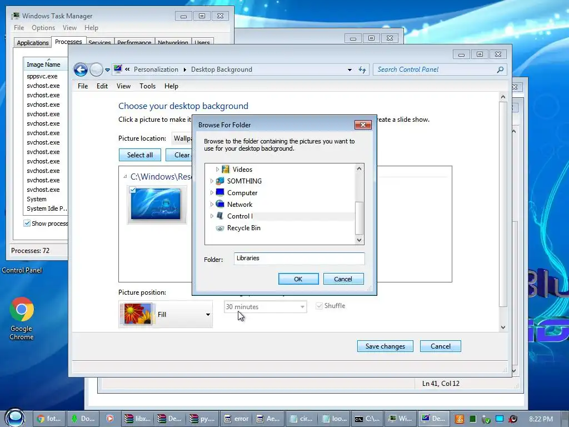
Task: Click OK in Browse For Folder
Action: (x=298, y=279)
